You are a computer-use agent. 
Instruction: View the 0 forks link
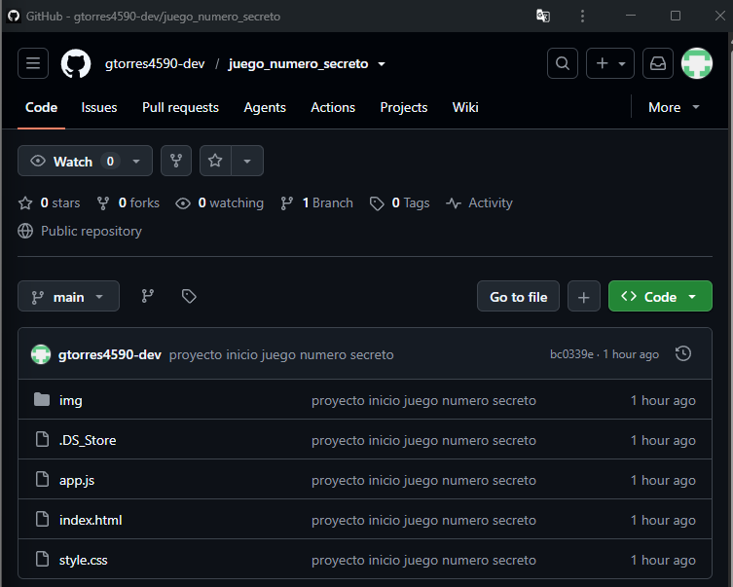click(x=128, y=202)
